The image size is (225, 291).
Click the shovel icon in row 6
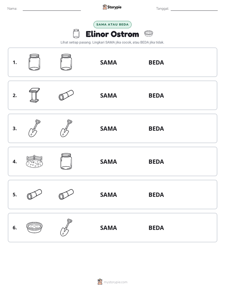click(66, 227)
